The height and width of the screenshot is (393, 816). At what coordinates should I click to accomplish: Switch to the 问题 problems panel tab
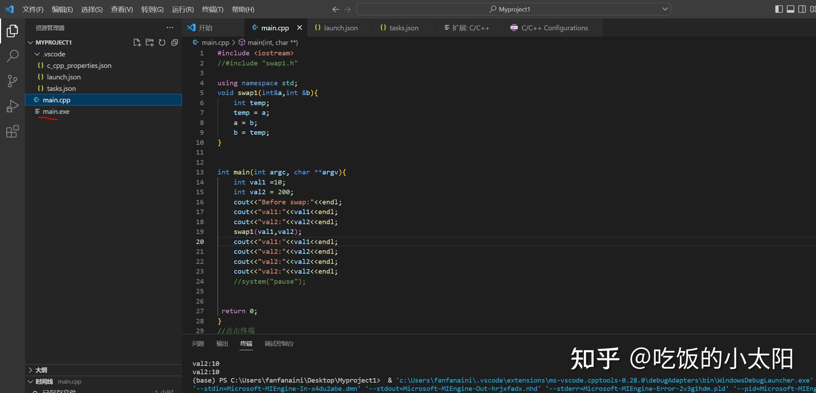pos(198,344)
